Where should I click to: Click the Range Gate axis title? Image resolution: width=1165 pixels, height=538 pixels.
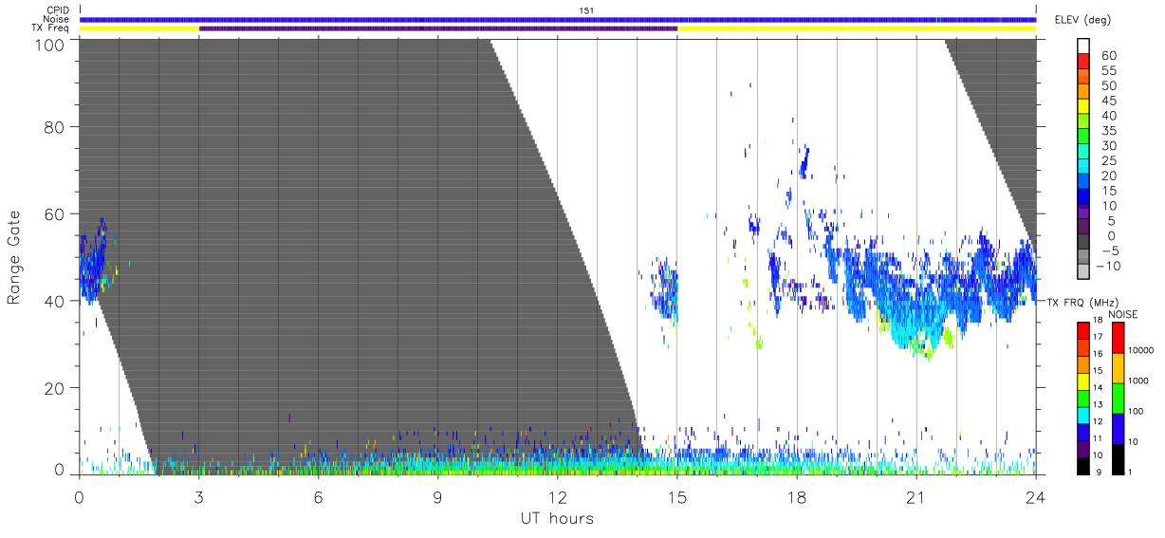click(x=14, y=257)
